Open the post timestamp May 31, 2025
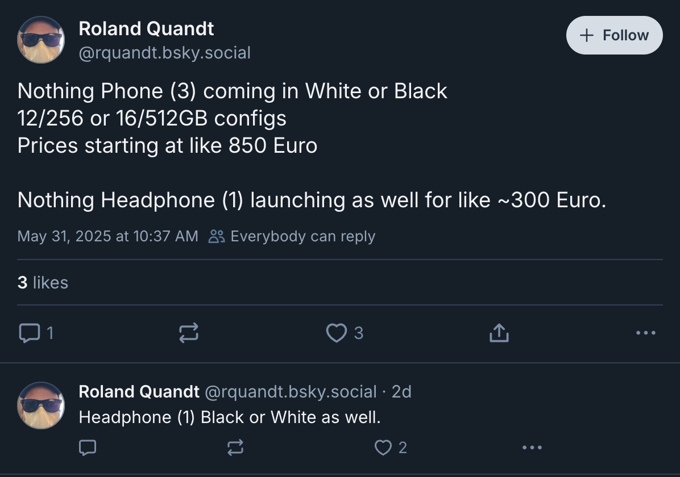 107,236
